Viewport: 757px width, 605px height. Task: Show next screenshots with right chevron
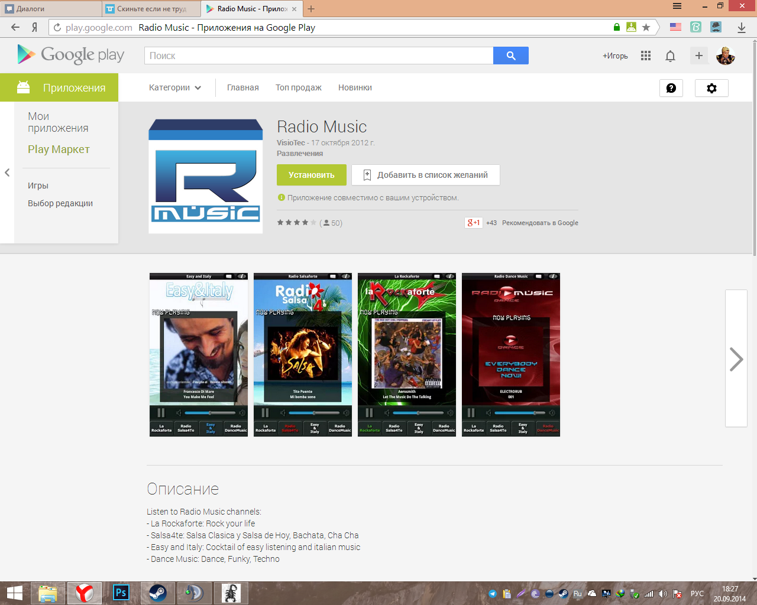(736, 359)
